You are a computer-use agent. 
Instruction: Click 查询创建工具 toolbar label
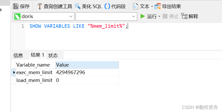58,7
